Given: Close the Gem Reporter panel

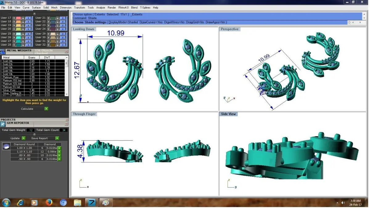Looking at the screenshot, I should (x=66, y=124).
